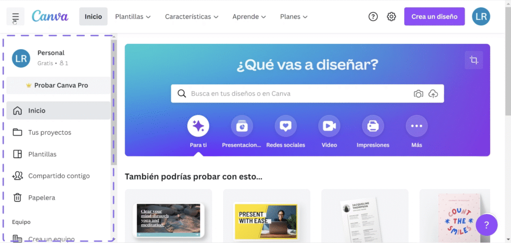Open the Impresiones printer icon

pos(373,126)
